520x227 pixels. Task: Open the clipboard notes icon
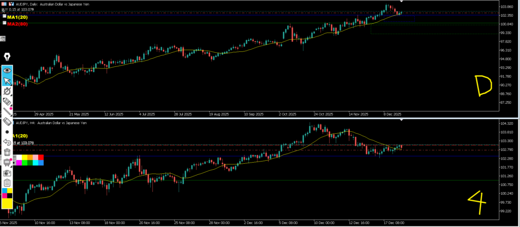[8, 183]
